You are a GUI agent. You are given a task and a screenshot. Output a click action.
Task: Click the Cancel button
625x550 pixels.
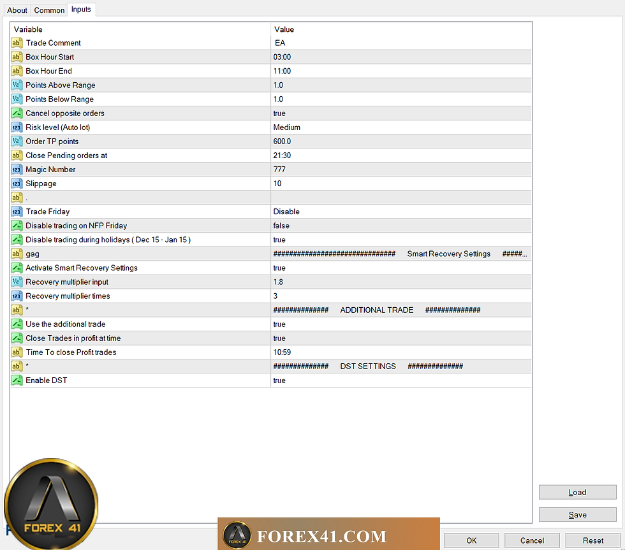pyautogui.click(x=532, y=540)
